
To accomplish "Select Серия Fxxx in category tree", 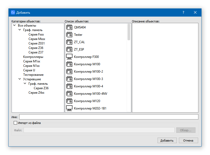I will point(36,34).
